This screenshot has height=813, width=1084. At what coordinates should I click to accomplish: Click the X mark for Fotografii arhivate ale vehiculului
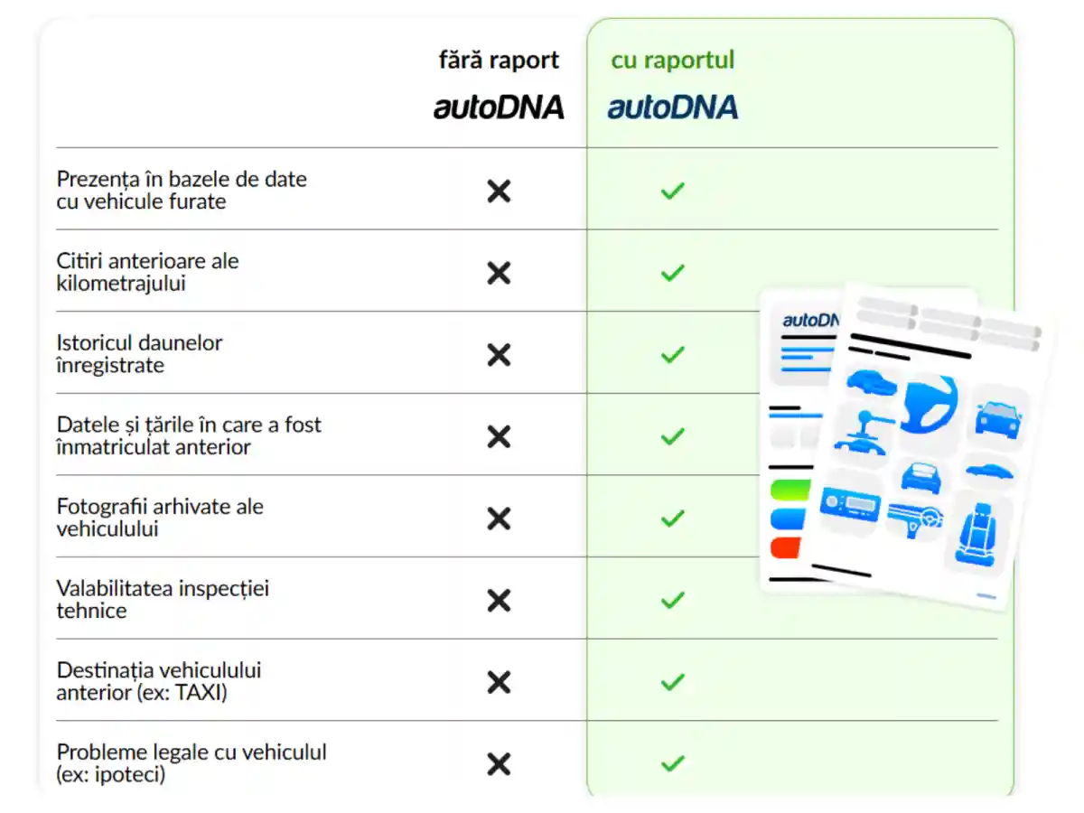click(499, 519)
